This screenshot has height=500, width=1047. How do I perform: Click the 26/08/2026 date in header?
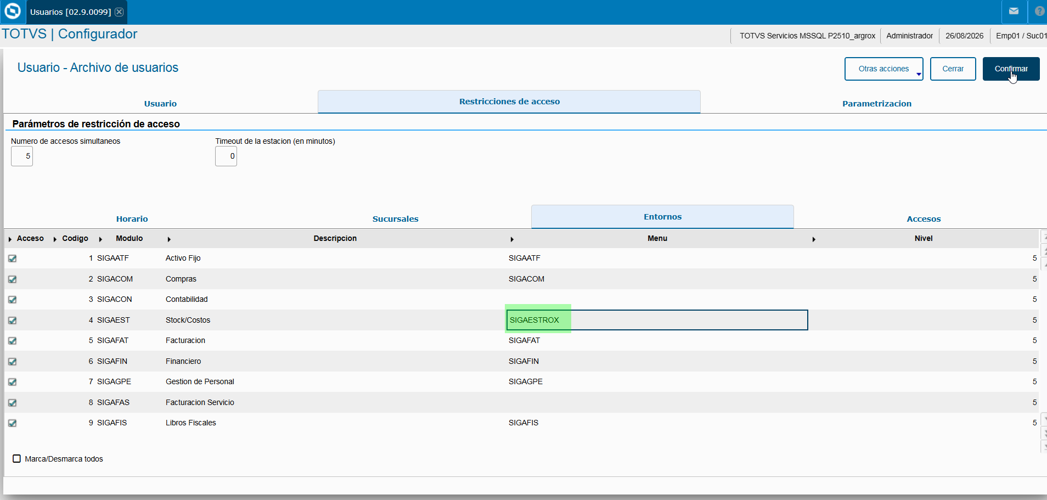click(x=964, y=36)
